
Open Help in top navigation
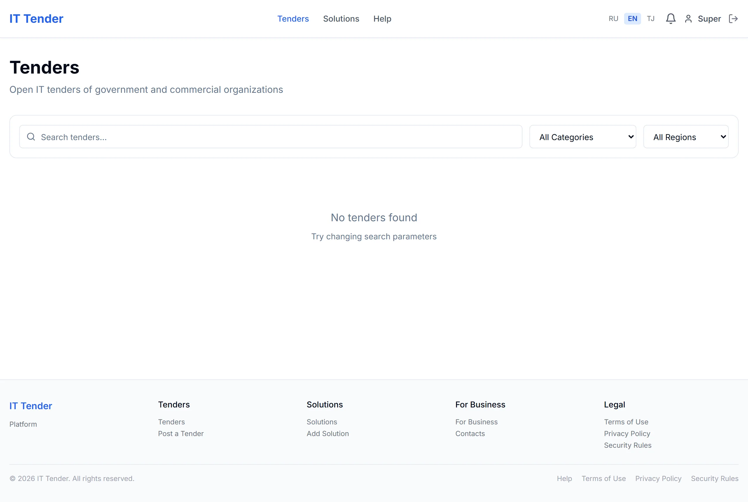[382, 19]
